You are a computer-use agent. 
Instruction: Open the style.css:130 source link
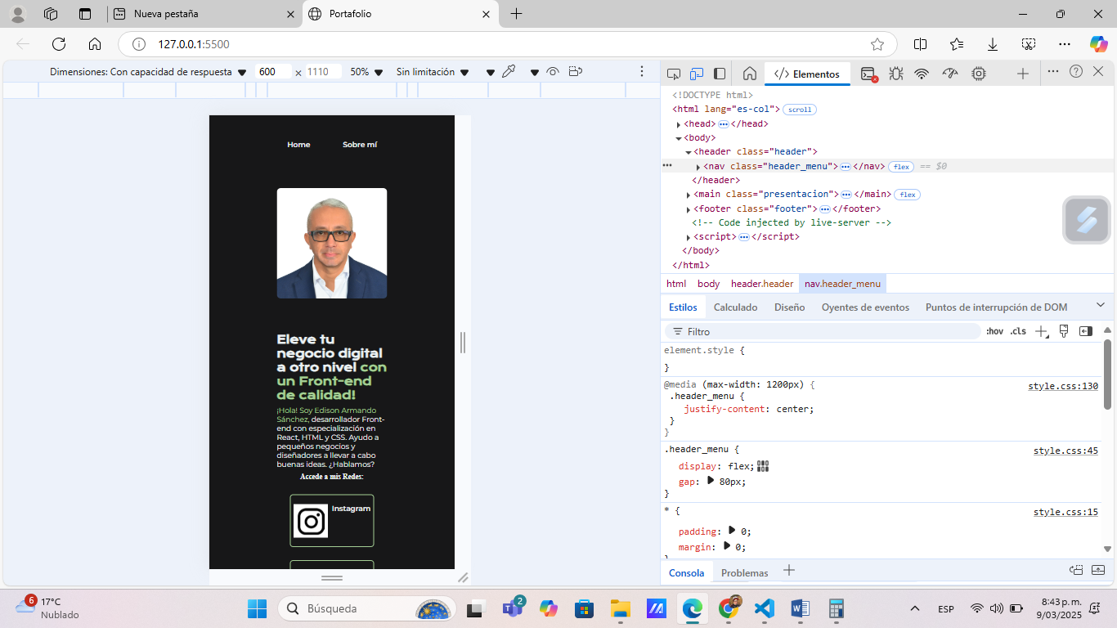tap(1063, 386)
